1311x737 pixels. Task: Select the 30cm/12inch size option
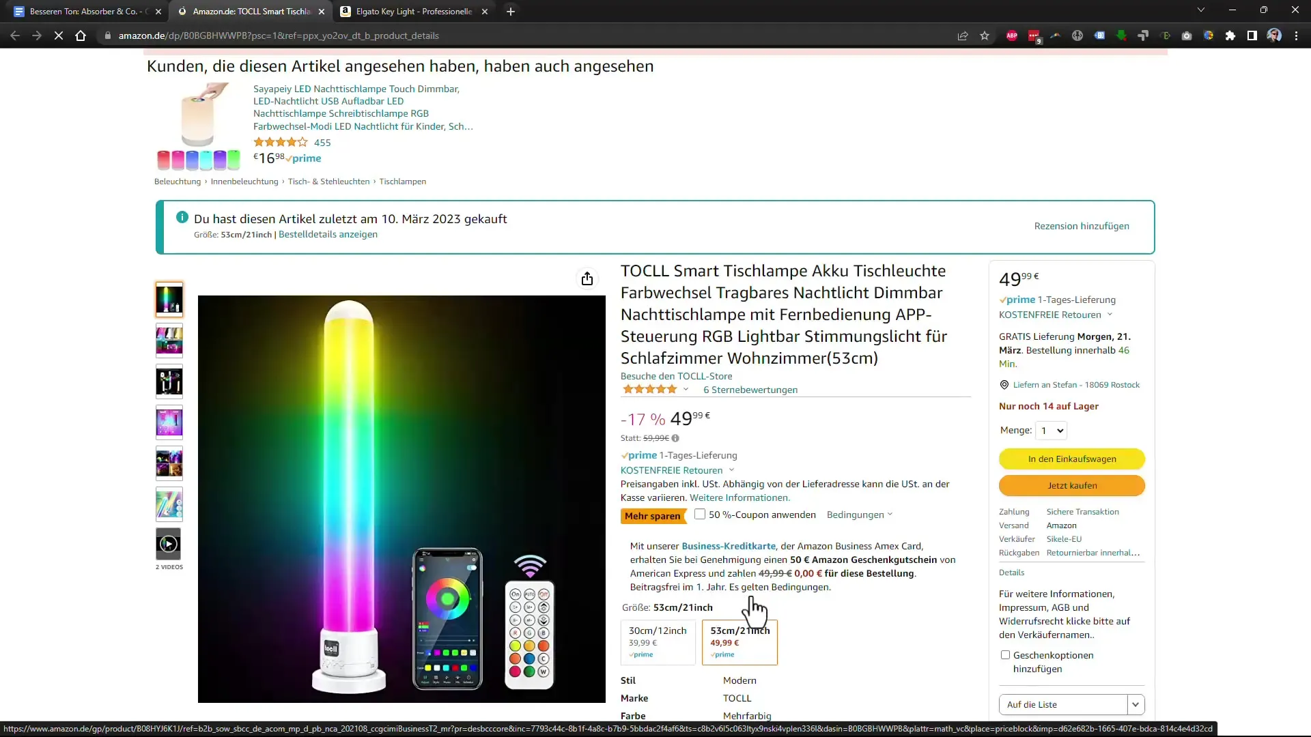(658, 642)
